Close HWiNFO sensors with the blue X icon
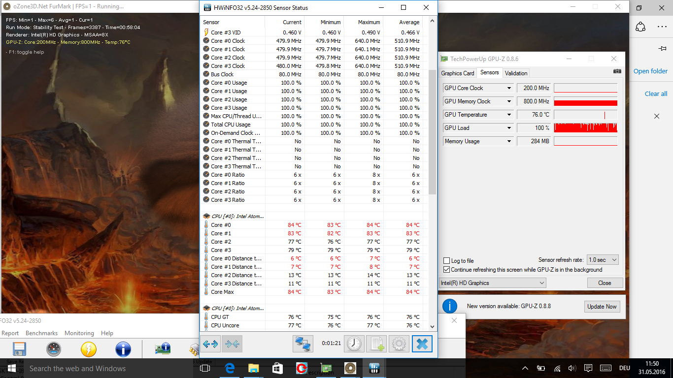Image resolution: width=673 pixels, height=378 pixels. (x=422, y=344)
